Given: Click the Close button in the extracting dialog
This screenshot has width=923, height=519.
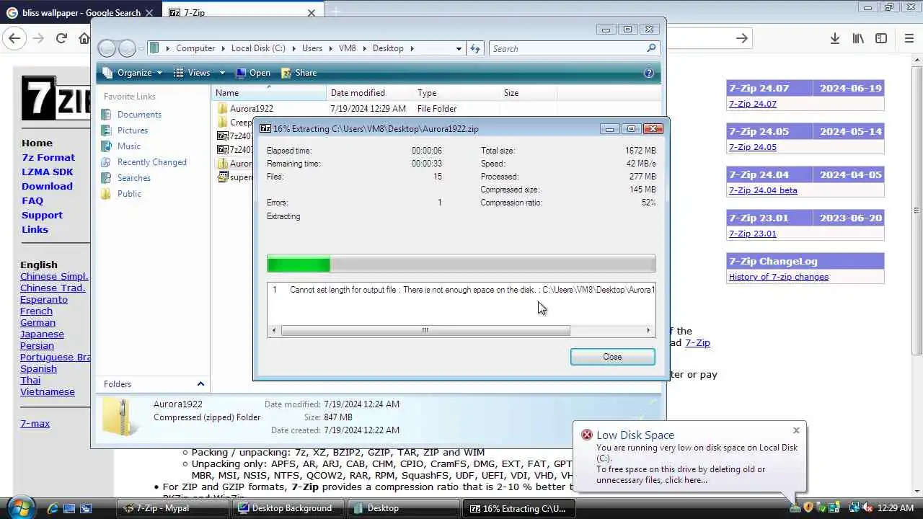Looking at the screenshot, I should (x=612, y=357).
